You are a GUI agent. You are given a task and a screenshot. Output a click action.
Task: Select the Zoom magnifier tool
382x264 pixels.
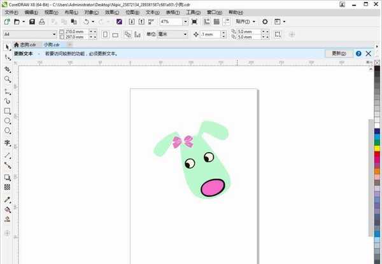pyautogui.click(x=7, y=79)
